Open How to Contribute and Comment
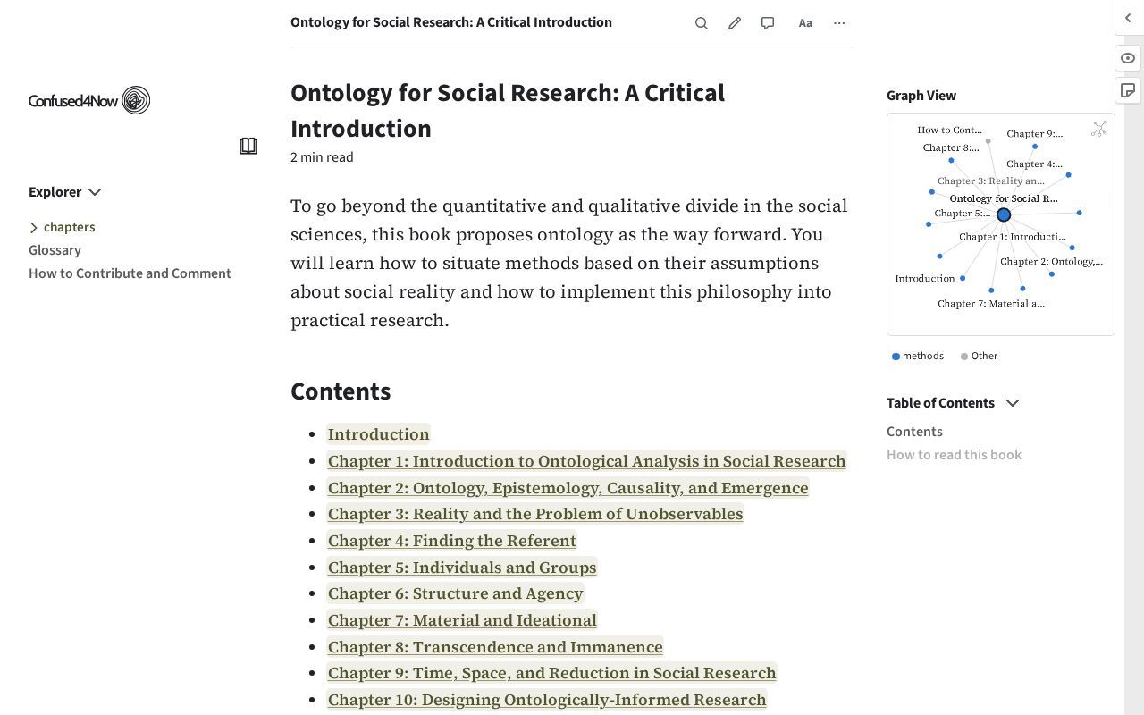Screen dimensions: 1144x715 (130, 273)
